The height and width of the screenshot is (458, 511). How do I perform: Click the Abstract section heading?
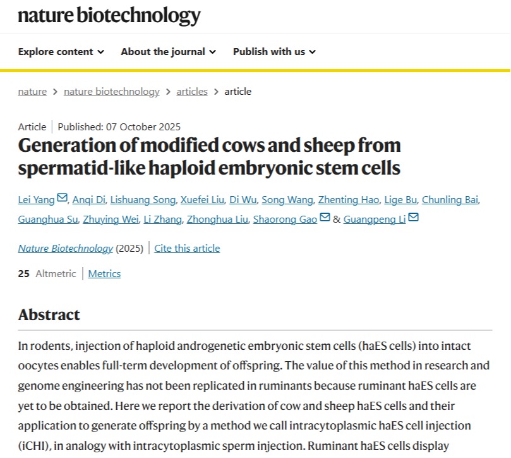click(x=49, y=315)
